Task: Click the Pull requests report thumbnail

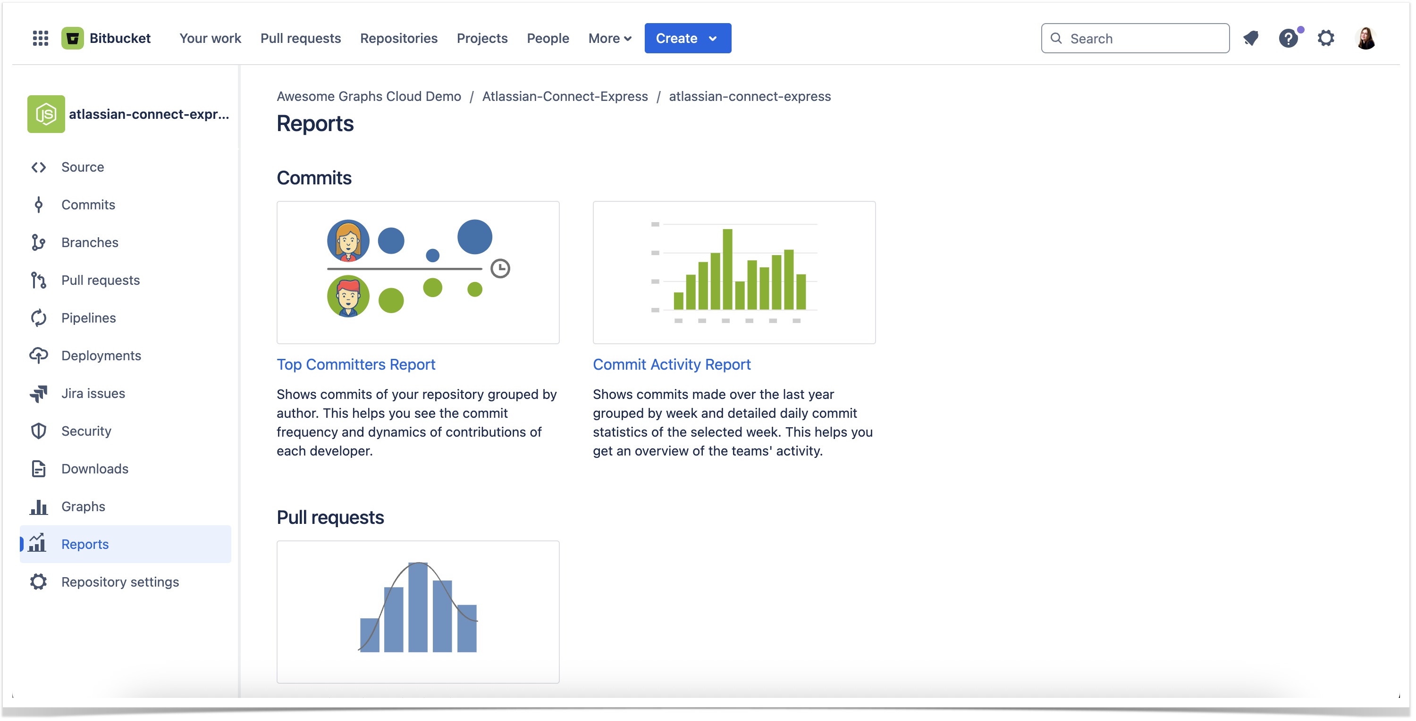Action: (x=418, y=612)
